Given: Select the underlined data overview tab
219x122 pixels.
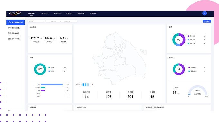Looking at the screenshot, I should pyautogui.click(x=32, y=13).
